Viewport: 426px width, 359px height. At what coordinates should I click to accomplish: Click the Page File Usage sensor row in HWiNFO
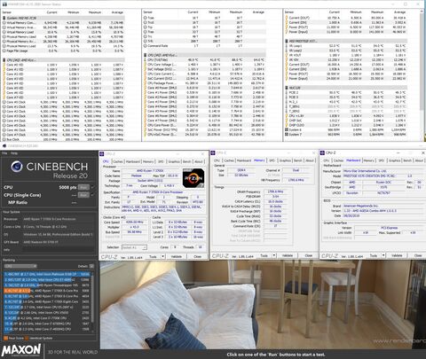coord(64,51)
